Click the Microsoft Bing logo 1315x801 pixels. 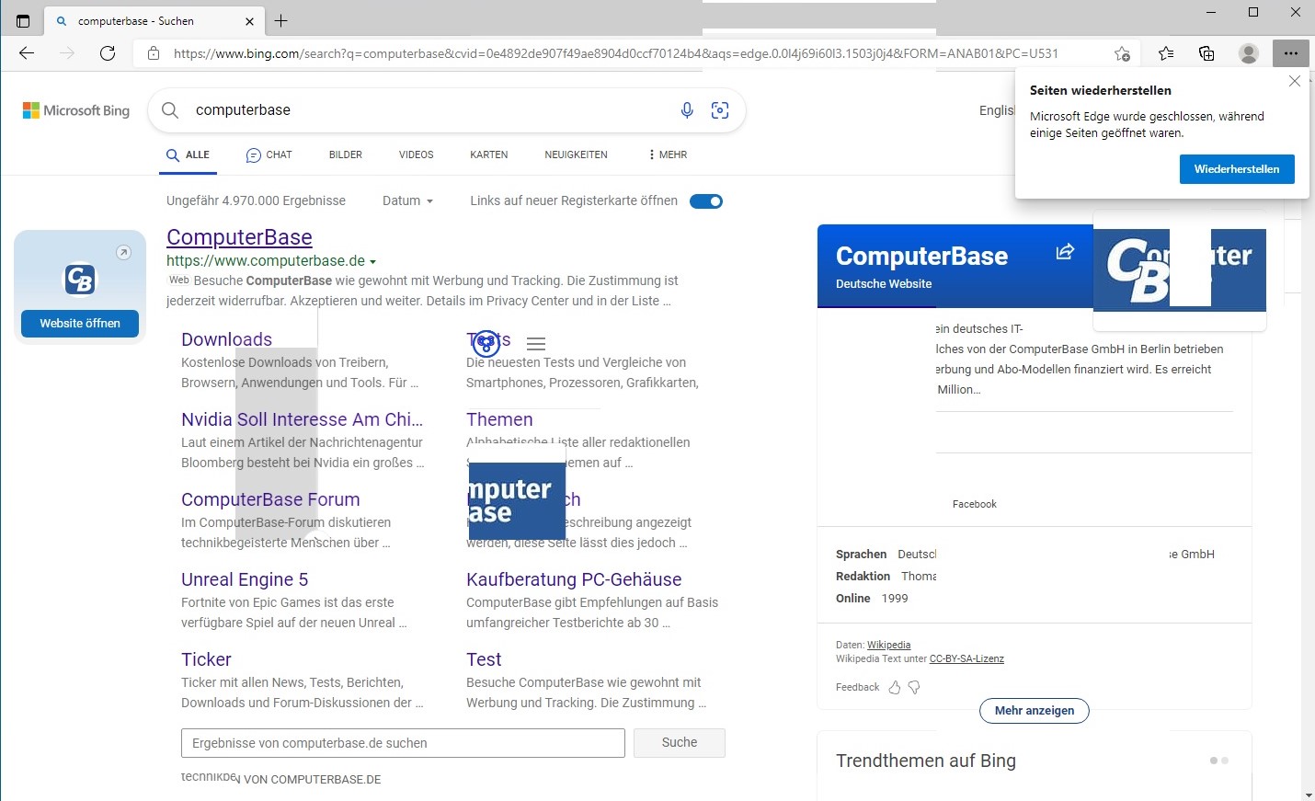pyautogui.click(x=76, y=110)
